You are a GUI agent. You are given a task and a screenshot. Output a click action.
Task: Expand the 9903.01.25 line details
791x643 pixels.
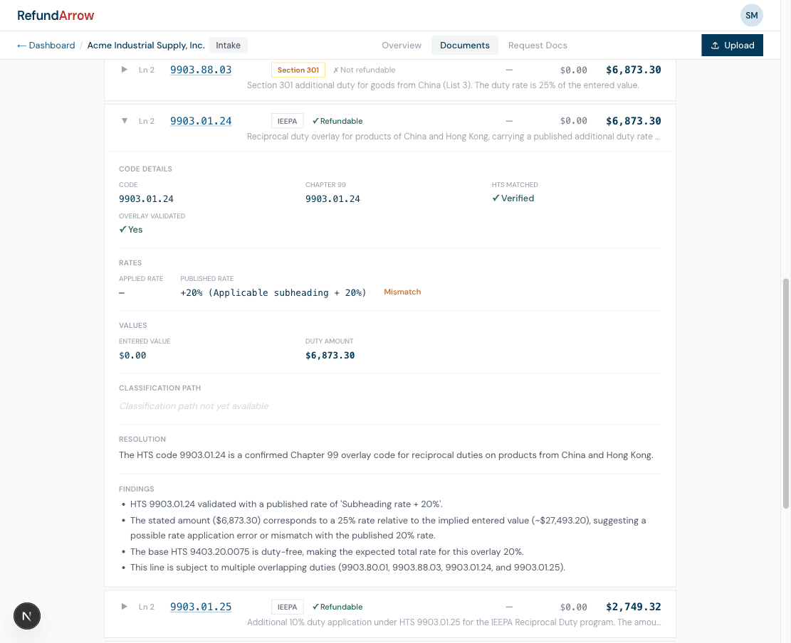124,607
